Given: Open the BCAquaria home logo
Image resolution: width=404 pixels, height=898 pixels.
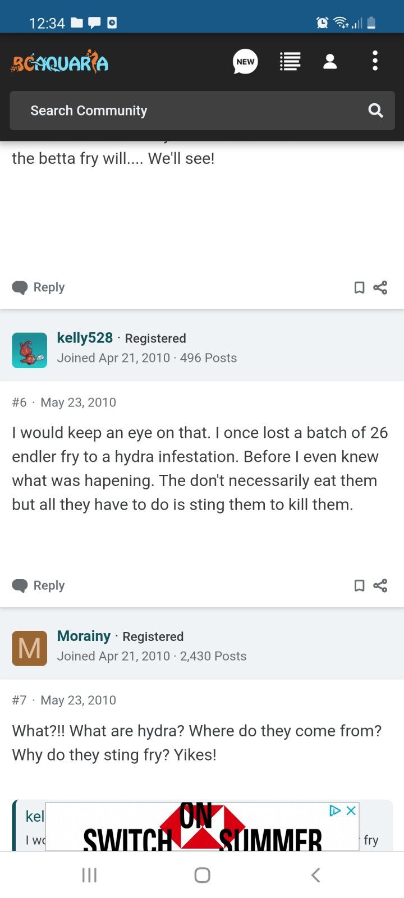Looking at the screenshot, I should pyautogui.click(x=59, y=62).
